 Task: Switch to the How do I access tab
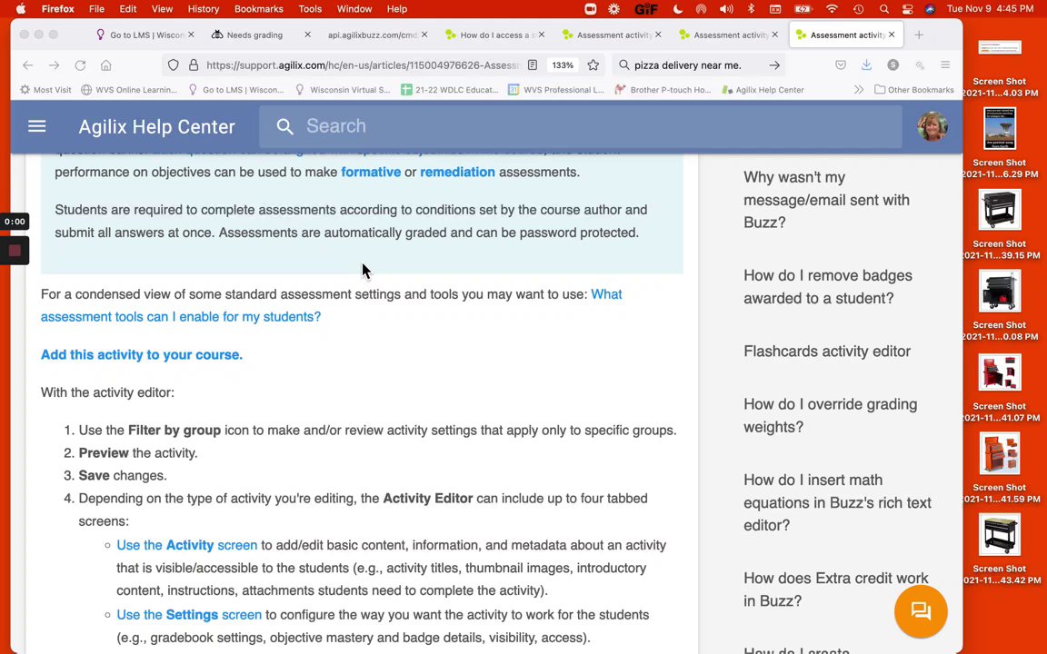(494, 35)
